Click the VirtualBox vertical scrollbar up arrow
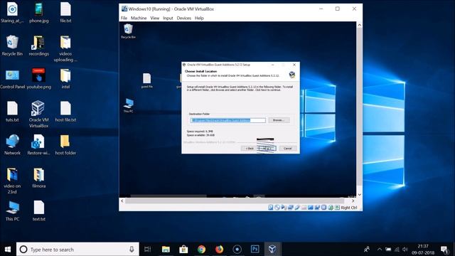This screenshot has width=455, height=256. [360, 25]
